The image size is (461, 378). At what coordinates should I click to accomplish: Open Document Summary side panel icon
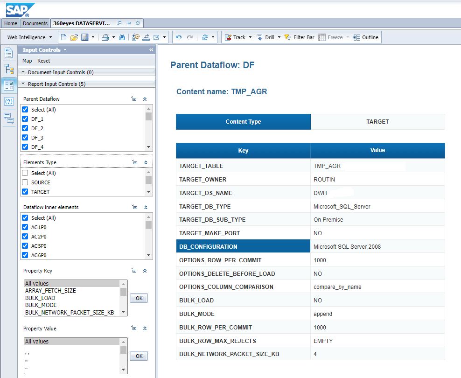(x=9, y=53)
